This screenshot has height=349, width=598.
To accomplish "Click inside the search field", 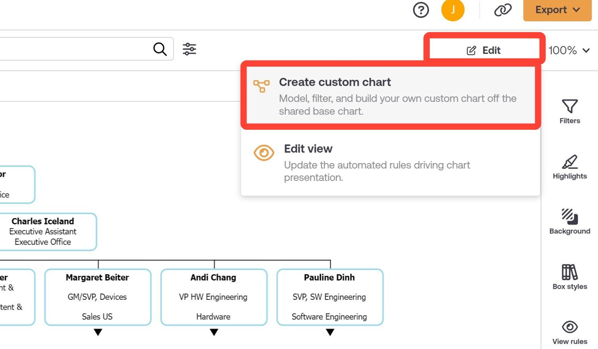I will click(x=80, y=49).
